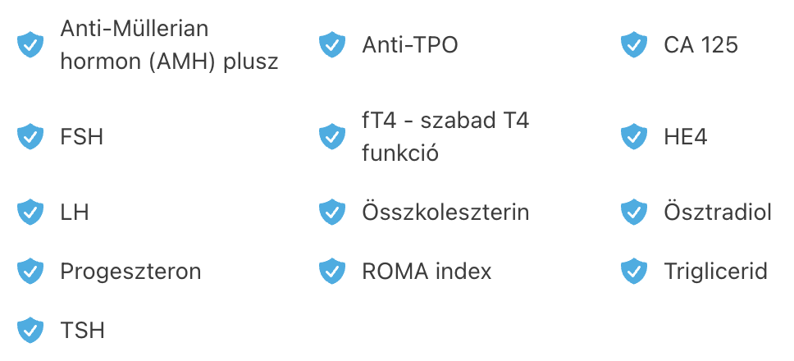Image resolution: width=794 pixels, height=361 pixels.
Task: Click the shield icon beside Anti-Müllerian hormon
Action: pyautogui.click(x=30, y=44)
